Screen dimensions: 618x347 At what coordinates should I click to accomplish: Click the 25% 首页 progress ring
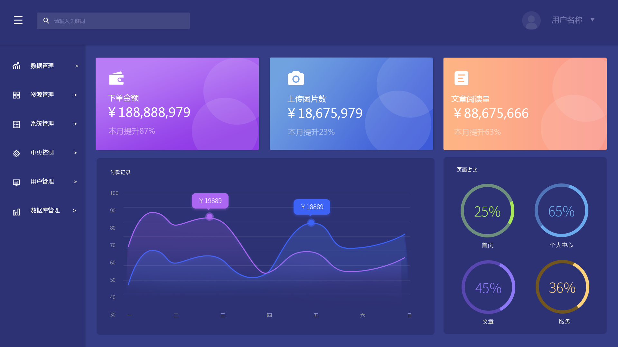click(x=487, y=211)
